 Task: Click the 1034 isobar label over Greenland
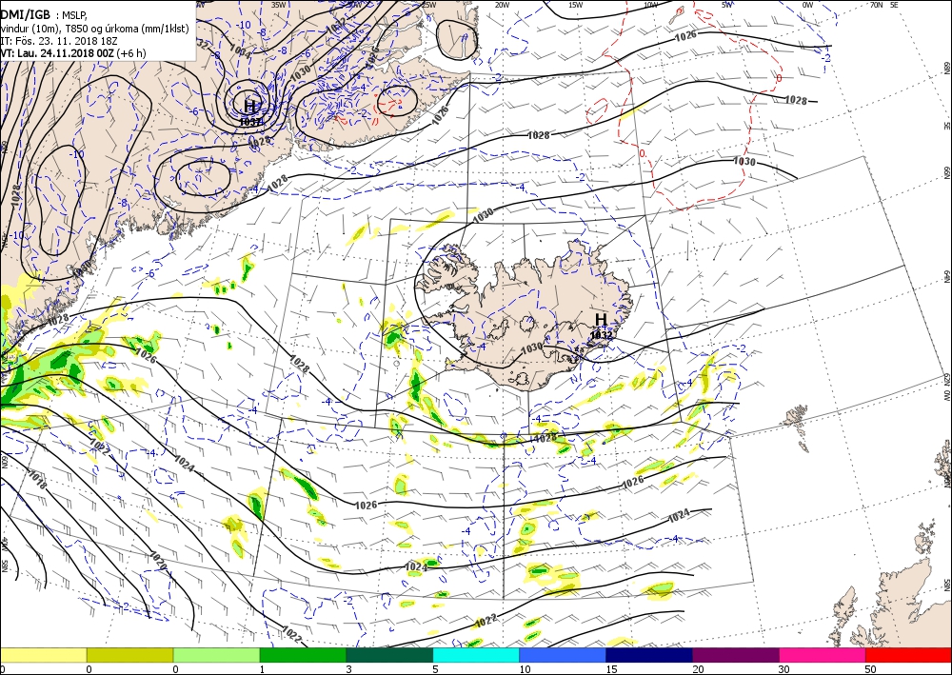(x=241, y=51)
